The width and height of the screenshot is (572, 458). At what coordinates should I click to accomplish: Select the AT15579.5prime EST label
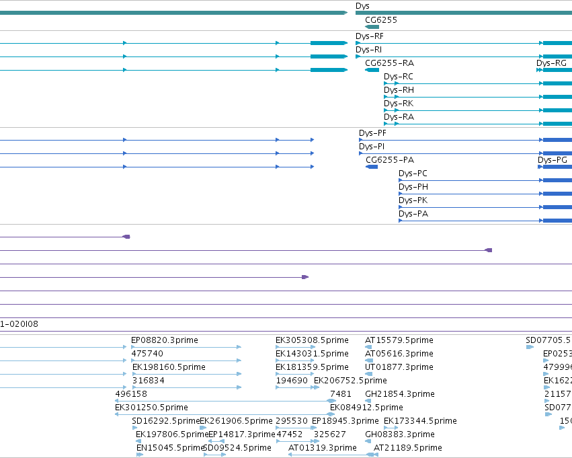pos(399,340)
